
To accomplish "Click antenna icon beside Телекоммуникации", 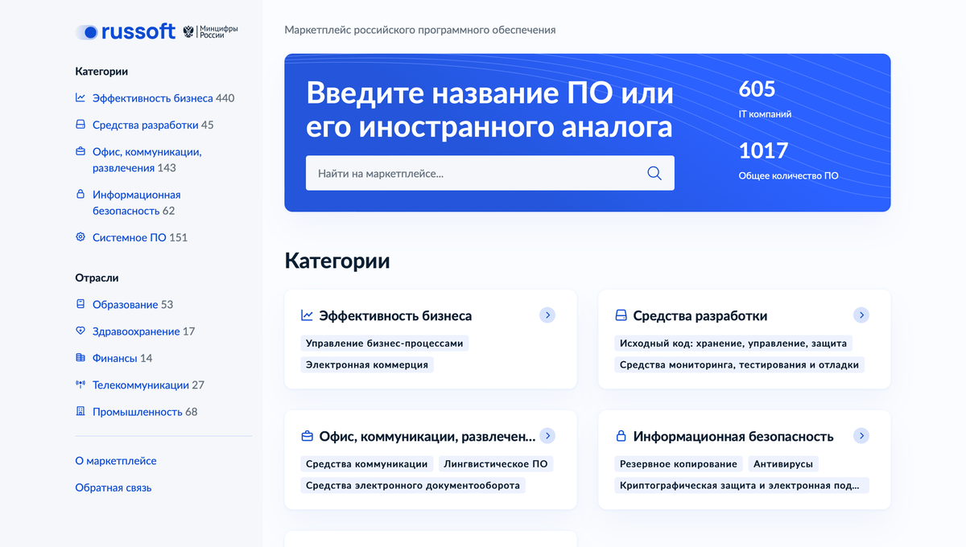I will click(x=80, y=385).
